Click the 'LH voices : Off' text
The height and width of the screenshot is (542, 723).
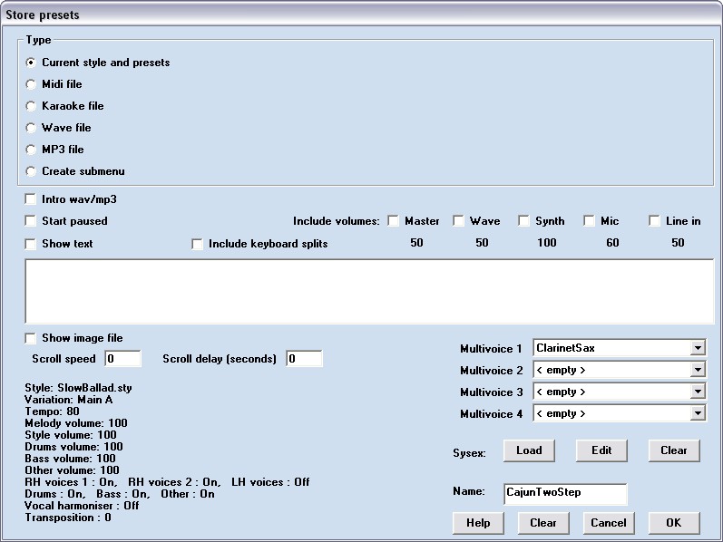[270, 482]
